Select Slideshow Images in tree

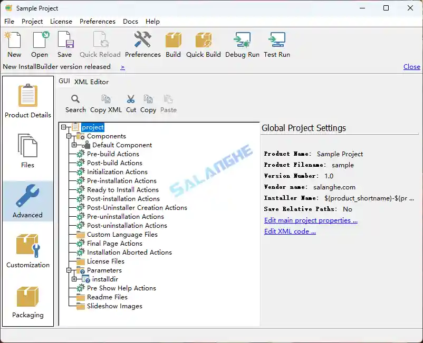(114, 306)
